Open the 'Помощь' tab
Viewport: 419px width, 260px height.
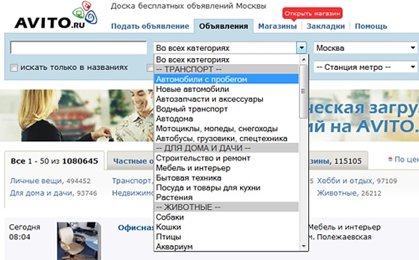click(371, 26)
